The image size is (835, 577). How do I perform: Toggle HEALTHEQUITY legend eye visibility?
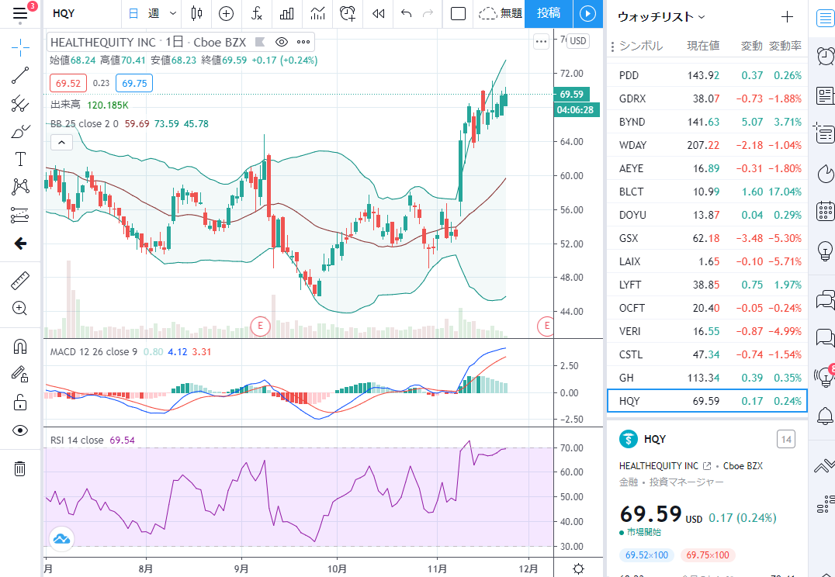[282, 42]
